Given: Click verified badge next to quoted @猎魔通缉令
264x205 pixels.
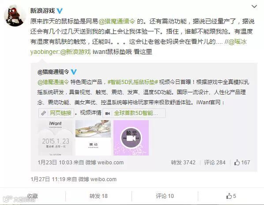Looking at the screenshot, I should click(x=74, y=72).
